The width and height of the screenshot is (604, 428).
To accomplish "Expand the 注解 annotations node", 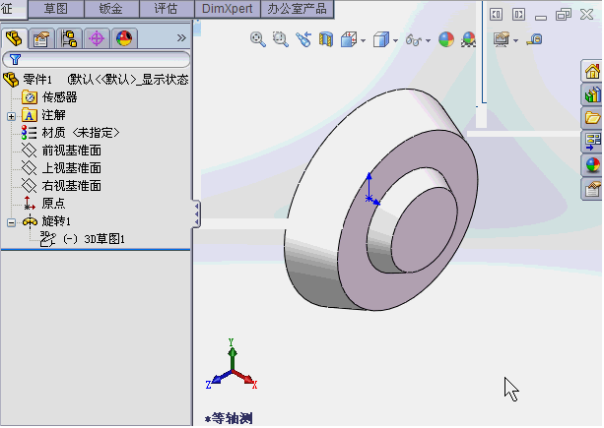I will pos(11,116).
